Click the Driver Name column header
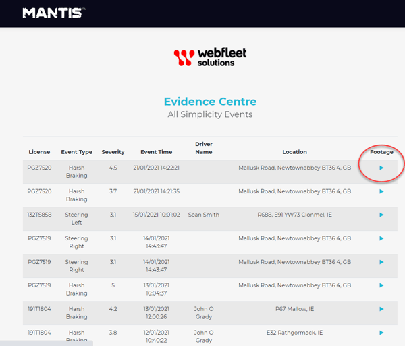 tap(203, 148)
